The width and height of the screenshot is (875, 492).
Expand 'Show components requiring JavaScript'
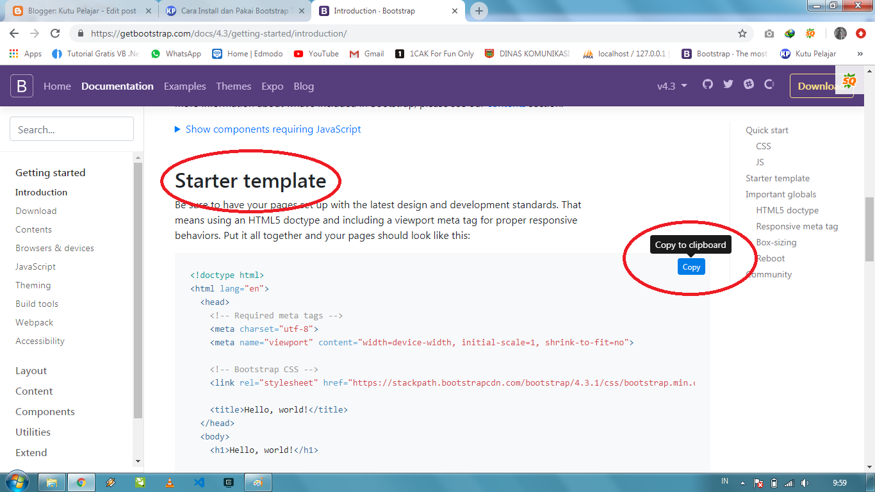[268, 129]
